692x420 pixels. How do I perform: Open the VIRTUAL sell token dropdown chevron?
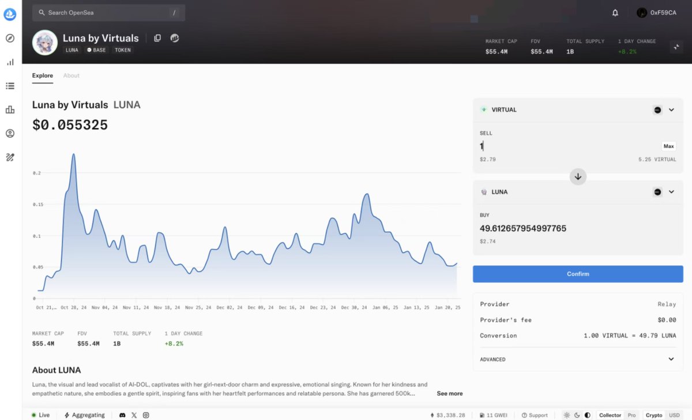click(x=671, y=110)
